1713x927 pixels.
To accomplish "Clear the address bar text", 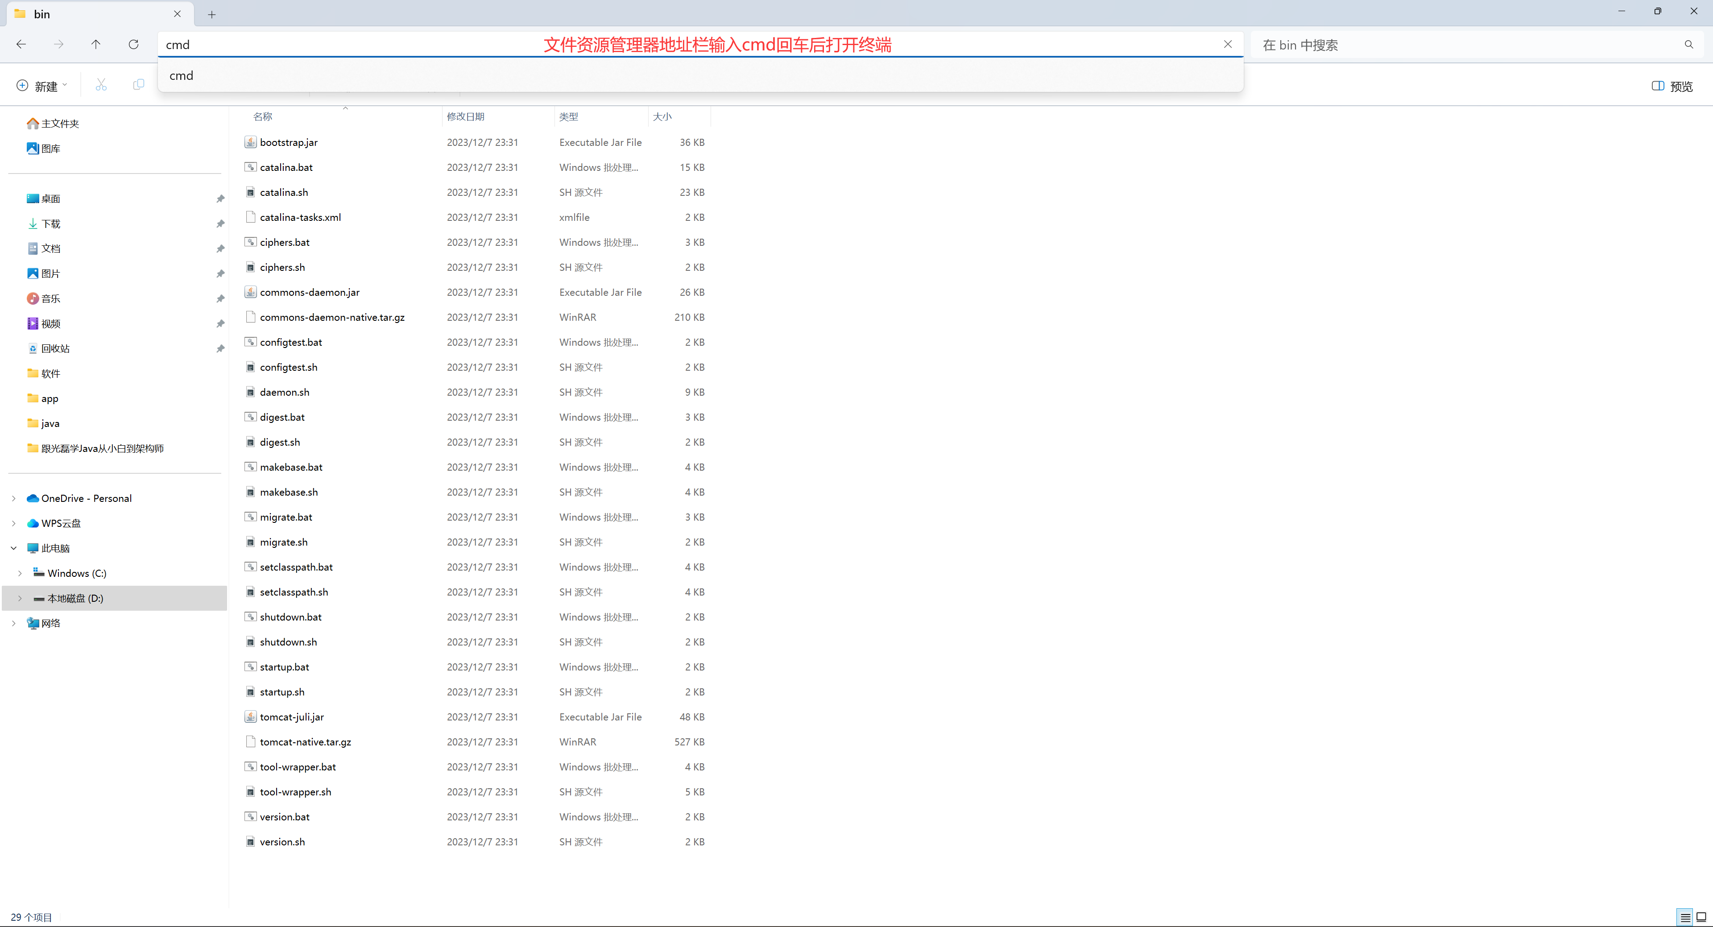I will [1228, 45].
